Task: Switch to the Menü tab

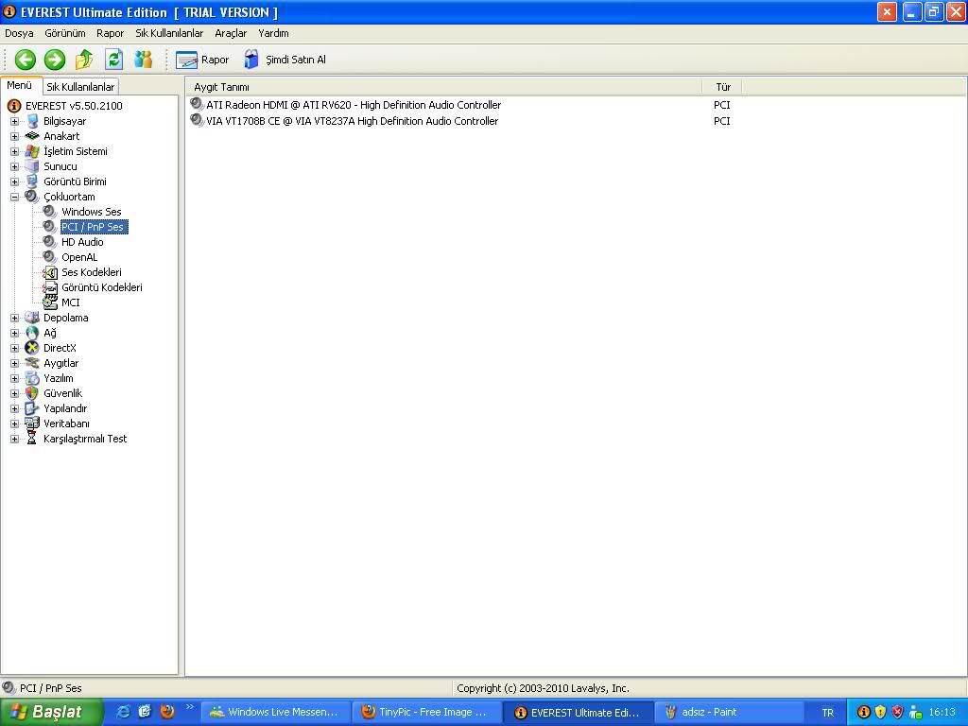Action: 20,86
